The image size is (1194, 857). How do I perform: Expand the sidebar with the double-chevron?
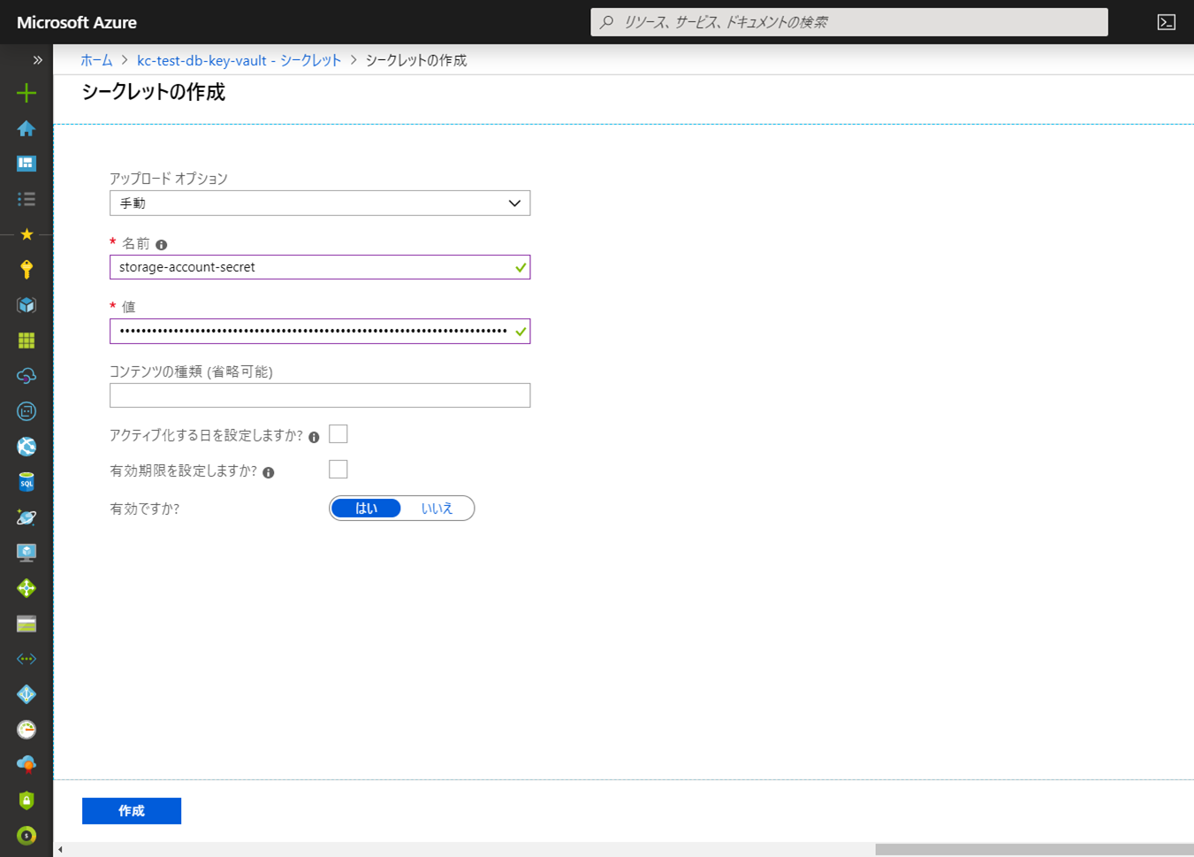37,60
